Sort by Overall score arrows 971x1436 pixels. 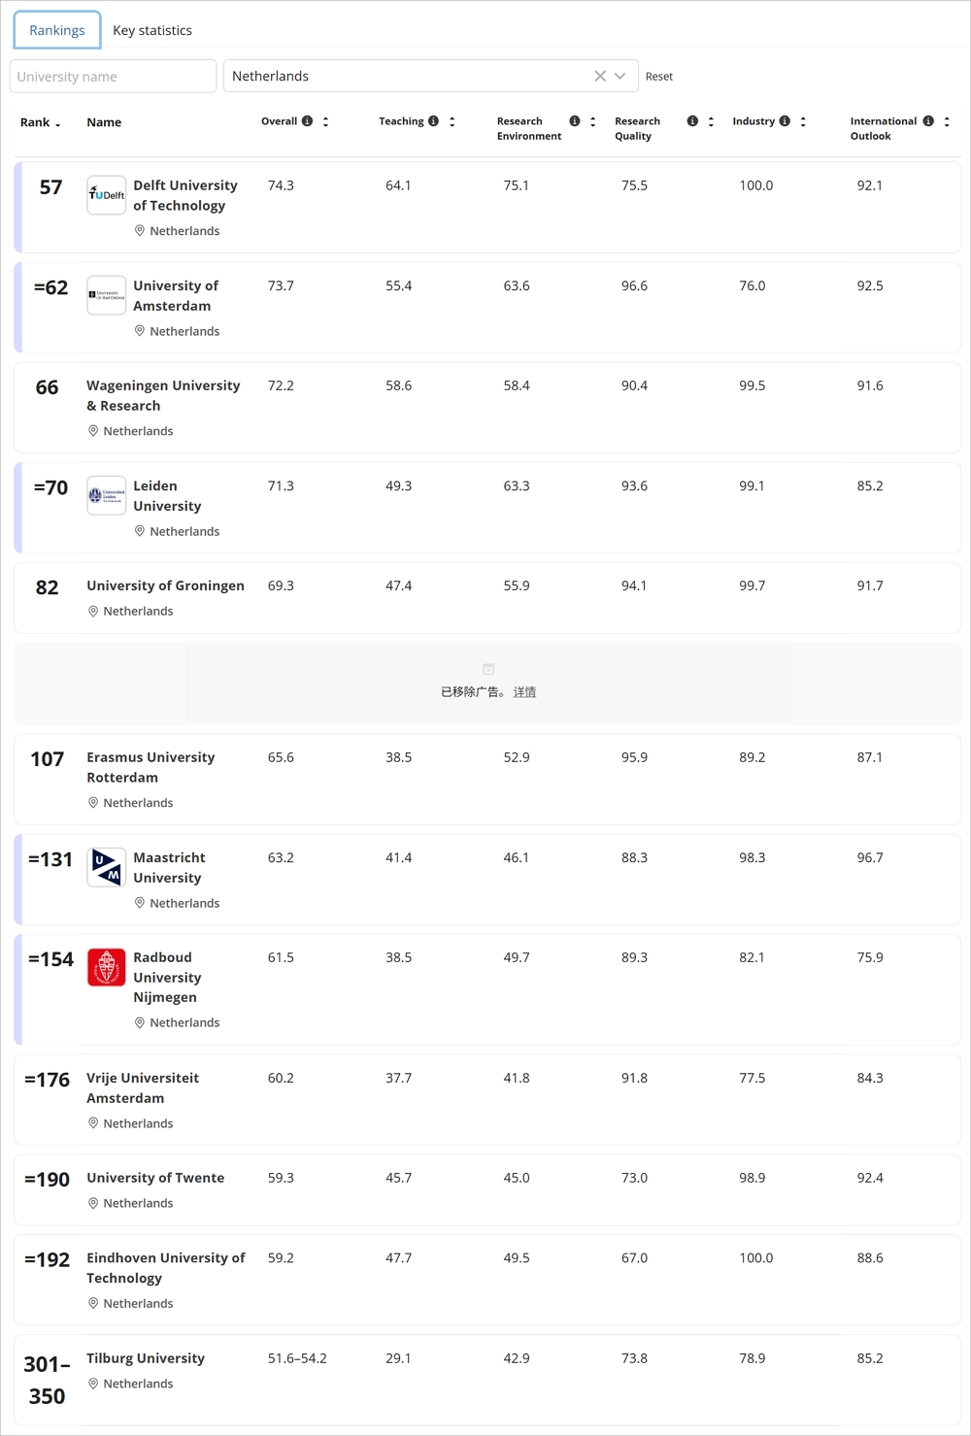coord(325,121)
